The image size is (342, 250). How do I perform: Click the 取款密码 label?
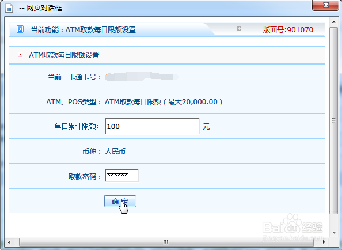tap(85, 176)
